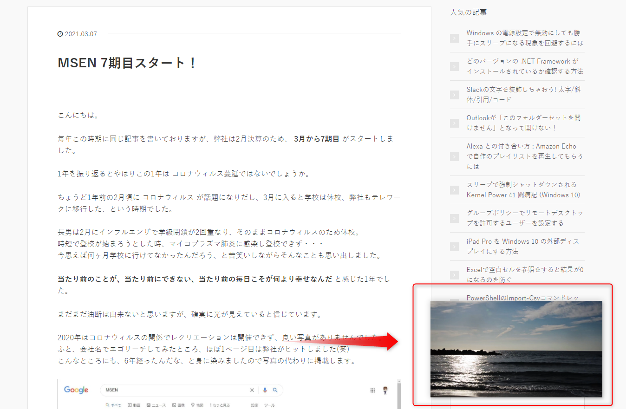Click the Google logo

[x=76, y=390]
